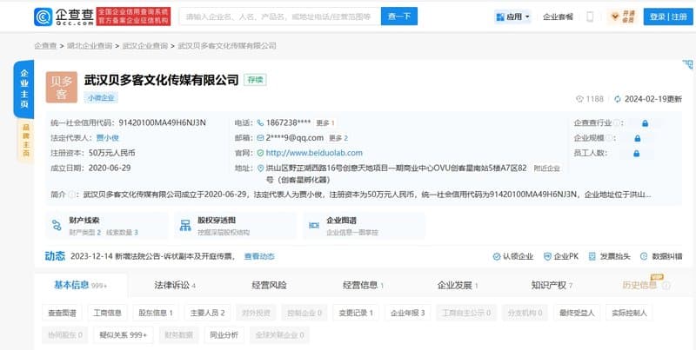Click the 实际控制人 button
The width and height of the screenshot is (696, 350).
[629, 313]
